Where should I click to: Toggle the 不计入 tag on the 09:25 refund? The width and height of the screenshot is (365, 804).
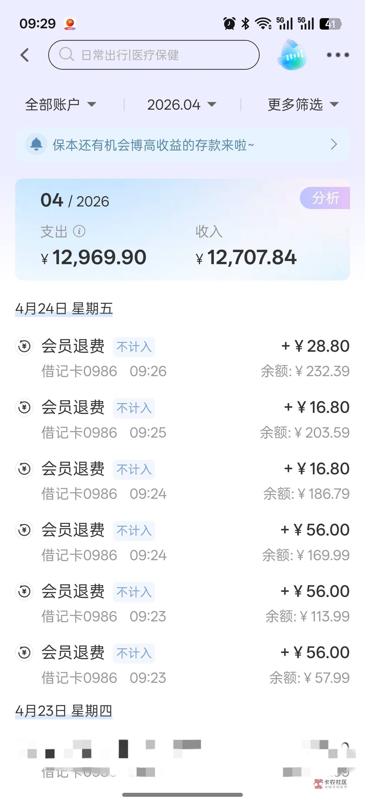click(x=134, y=408)
